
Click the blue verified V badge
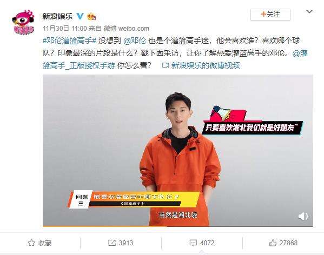[80, 16]
